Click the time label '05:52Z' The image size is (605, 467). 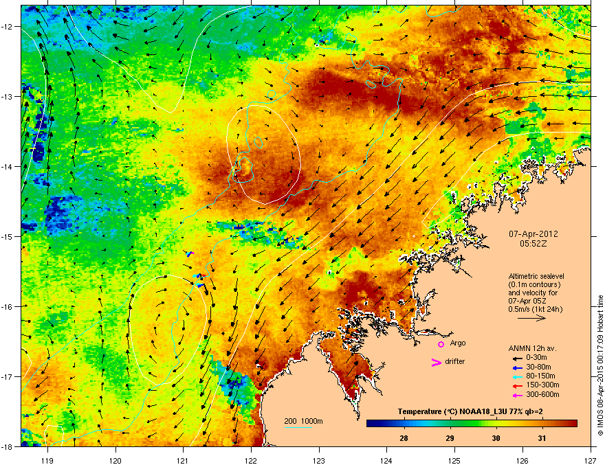(x=533, y=244)
